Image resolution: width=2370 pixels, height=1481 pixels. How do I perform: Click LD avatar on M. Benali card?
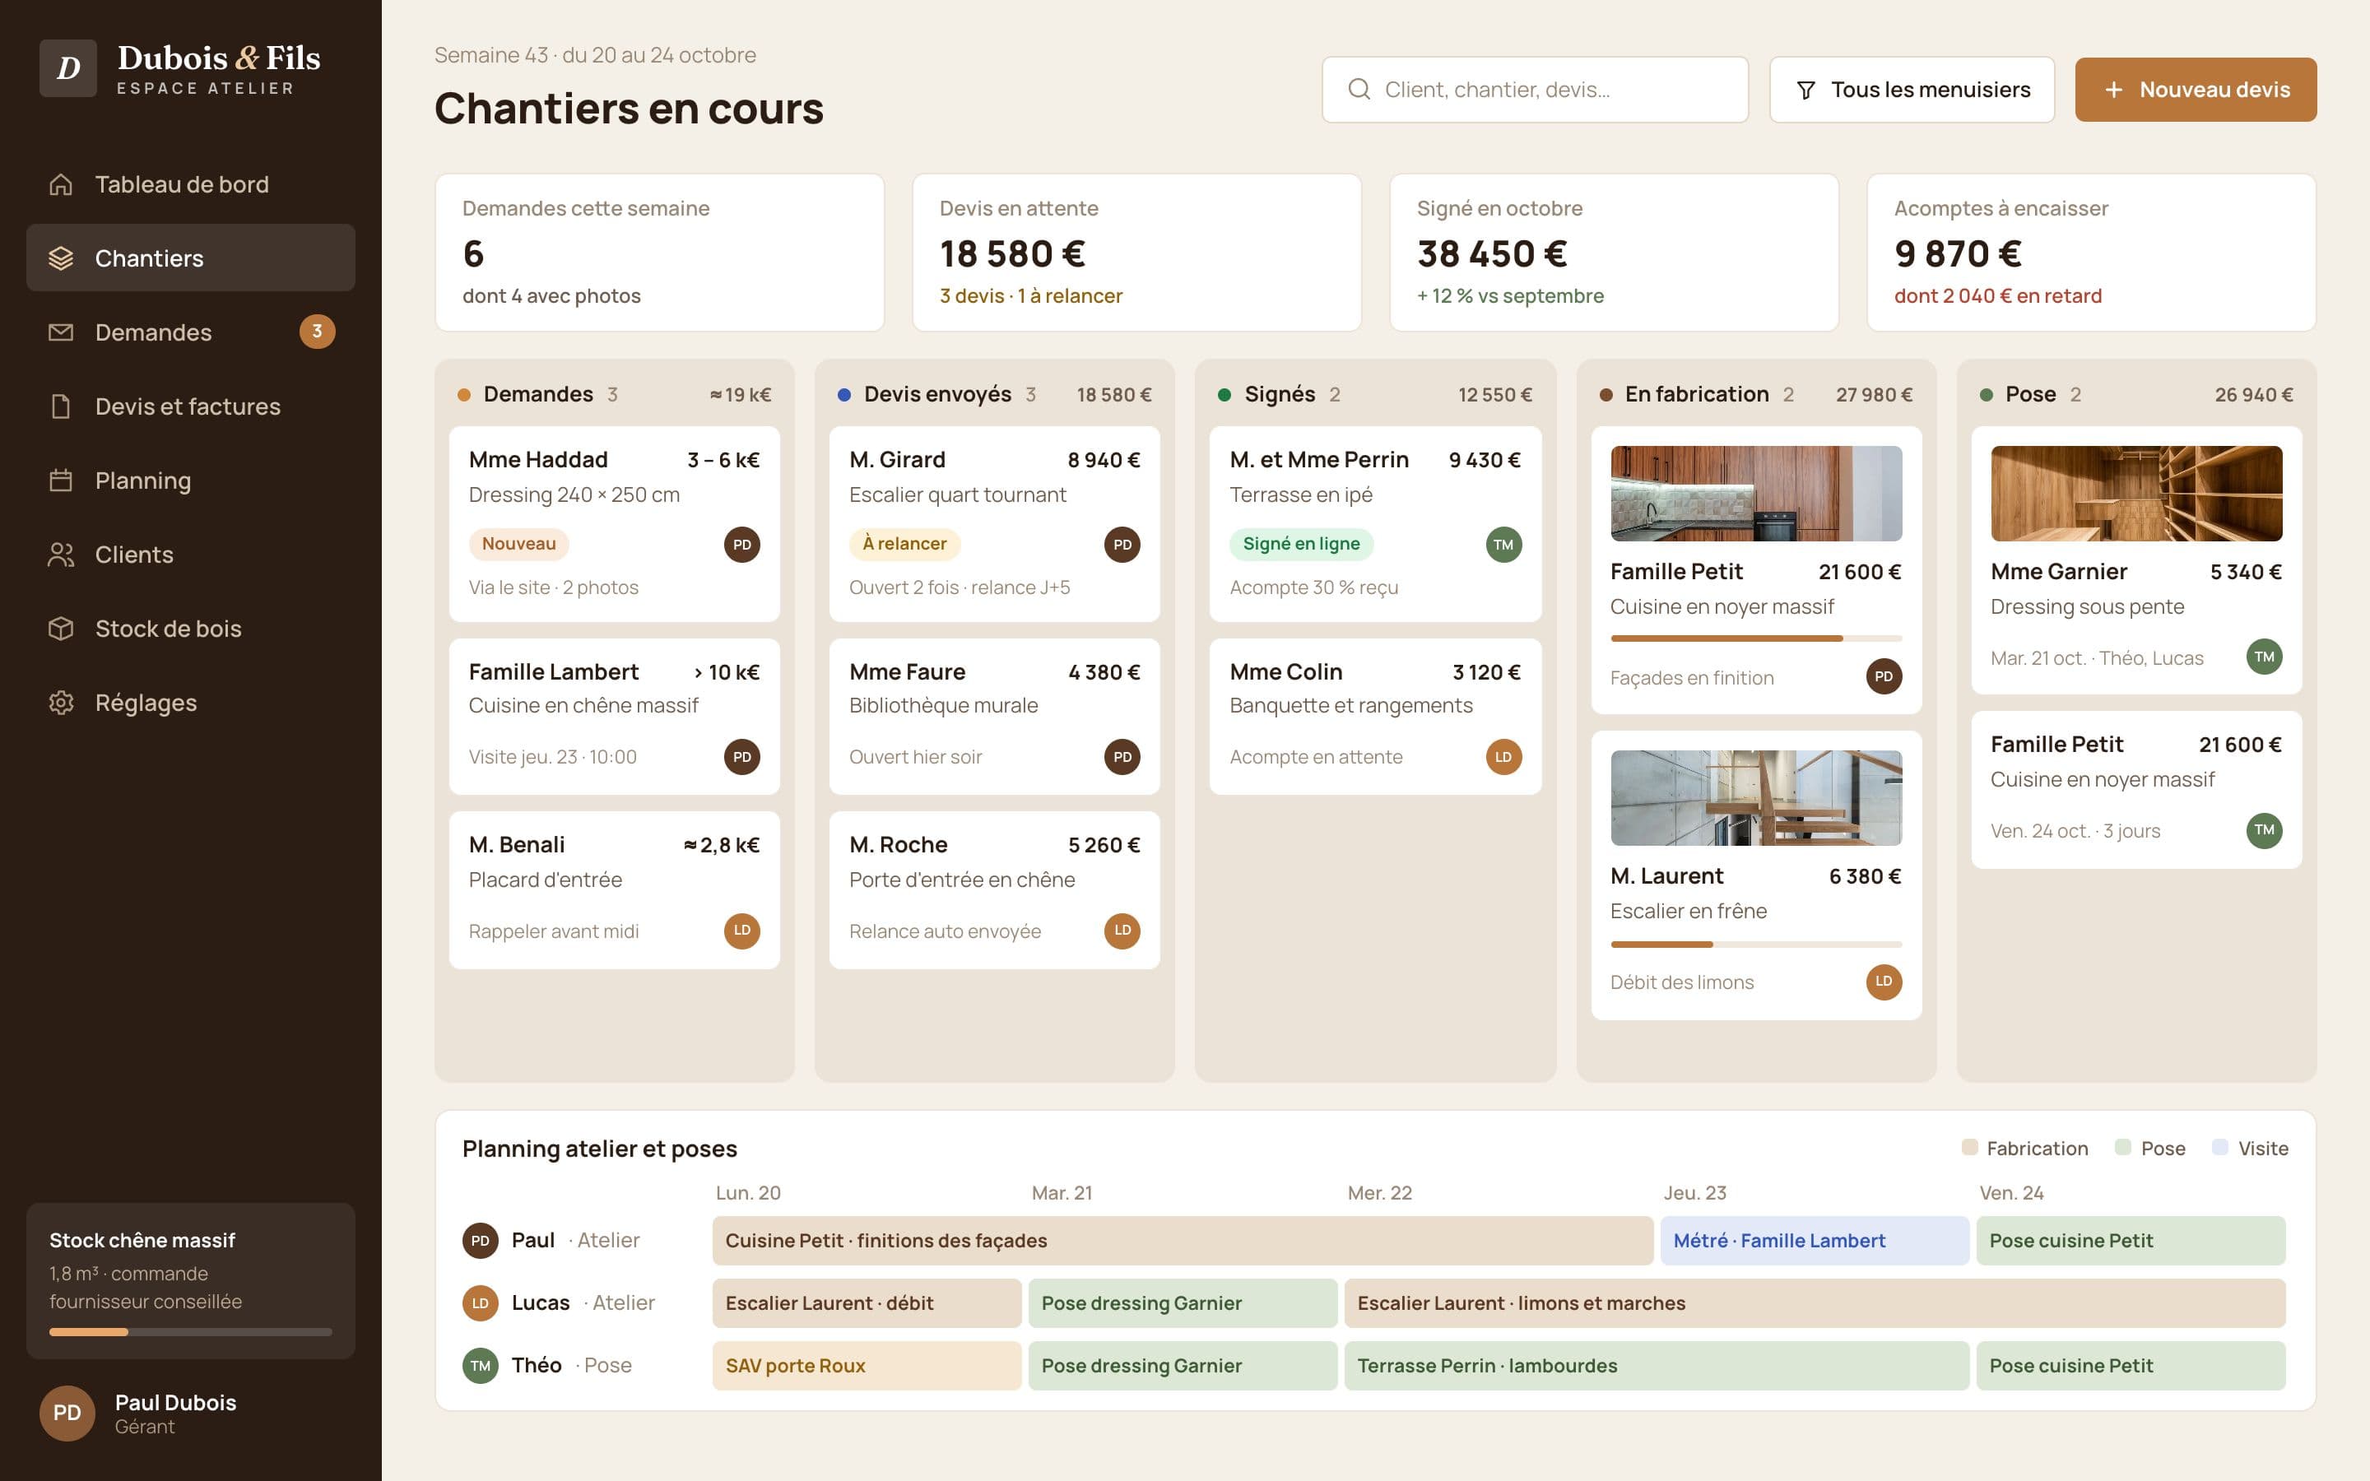(x=742, y=931)
